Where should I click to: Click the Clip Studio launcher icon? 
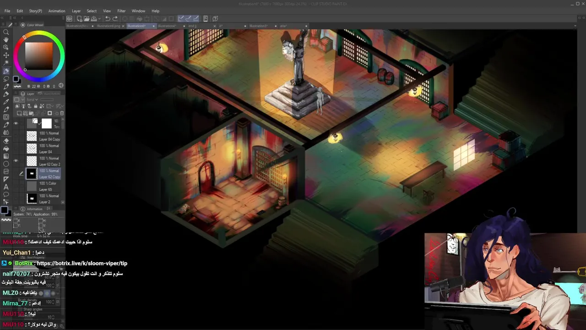[x=69, y=19]
